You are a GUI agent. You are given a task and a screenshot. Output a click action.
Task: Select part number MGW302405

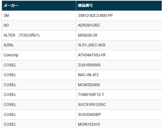click(89, 85)
